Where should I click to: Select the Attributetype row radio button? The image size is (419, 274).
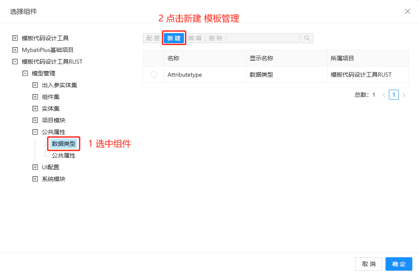[154, 75]
